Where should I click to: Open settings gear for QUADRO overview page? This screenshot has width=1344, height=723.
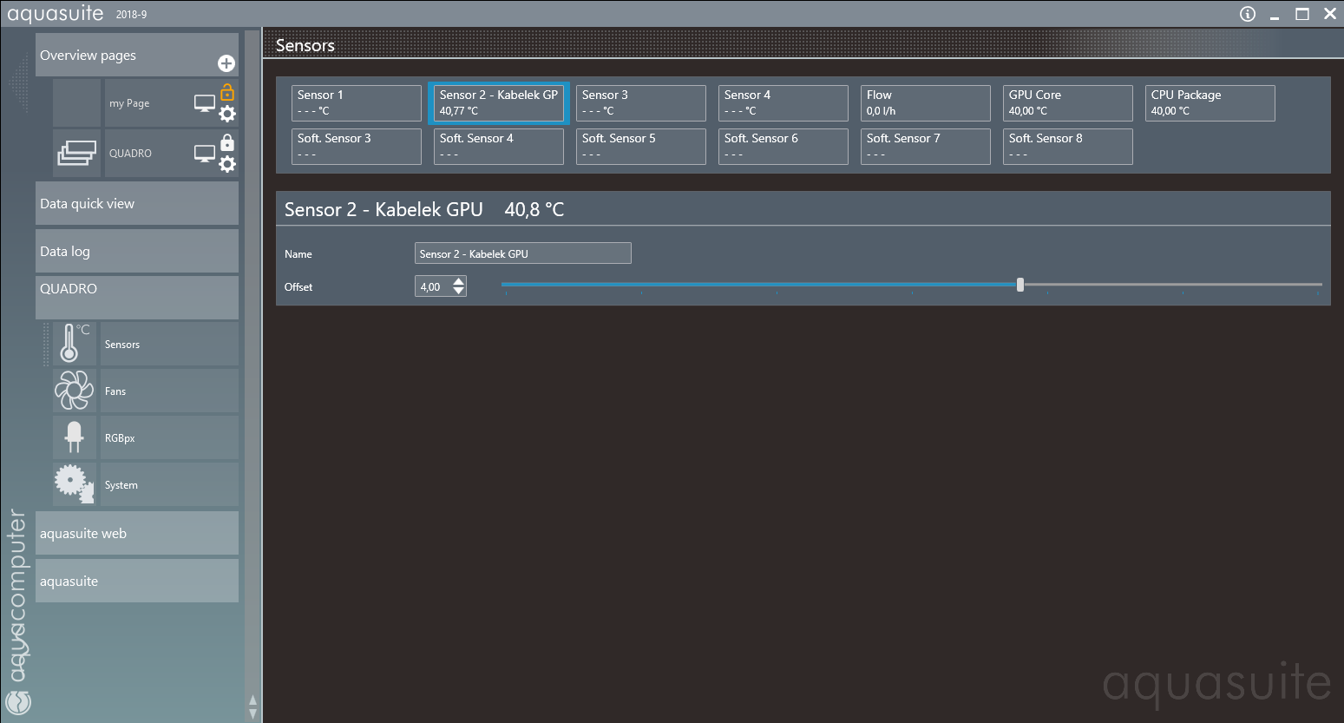tap(227, 164)
